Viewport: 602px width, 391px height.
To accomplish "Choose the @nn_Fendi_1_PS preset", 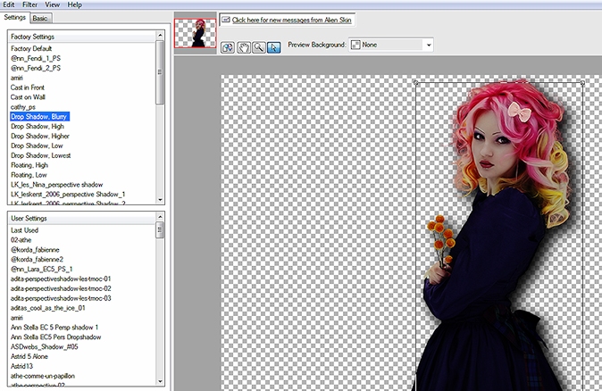I will (36, 58).
